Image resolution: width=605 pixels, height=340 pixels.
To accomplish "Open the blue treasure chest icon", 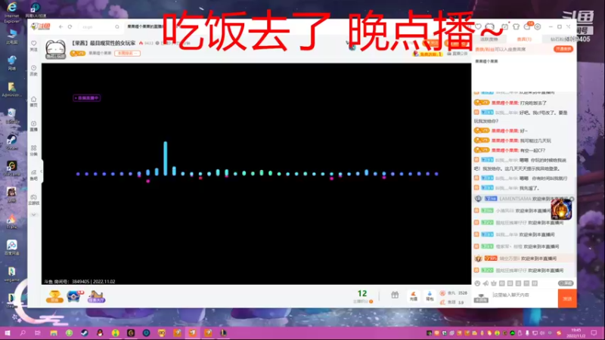I will [x=75, y=296].
